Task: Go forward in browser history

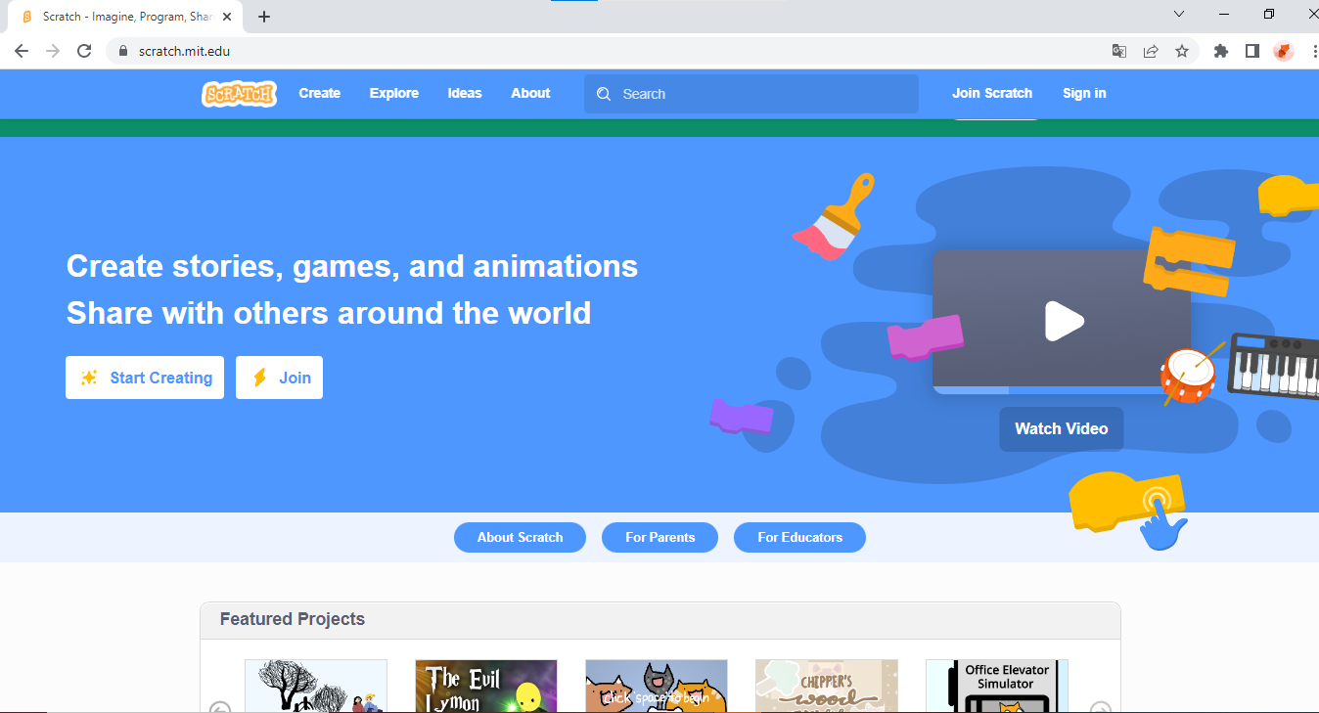Action: (53, 51)
